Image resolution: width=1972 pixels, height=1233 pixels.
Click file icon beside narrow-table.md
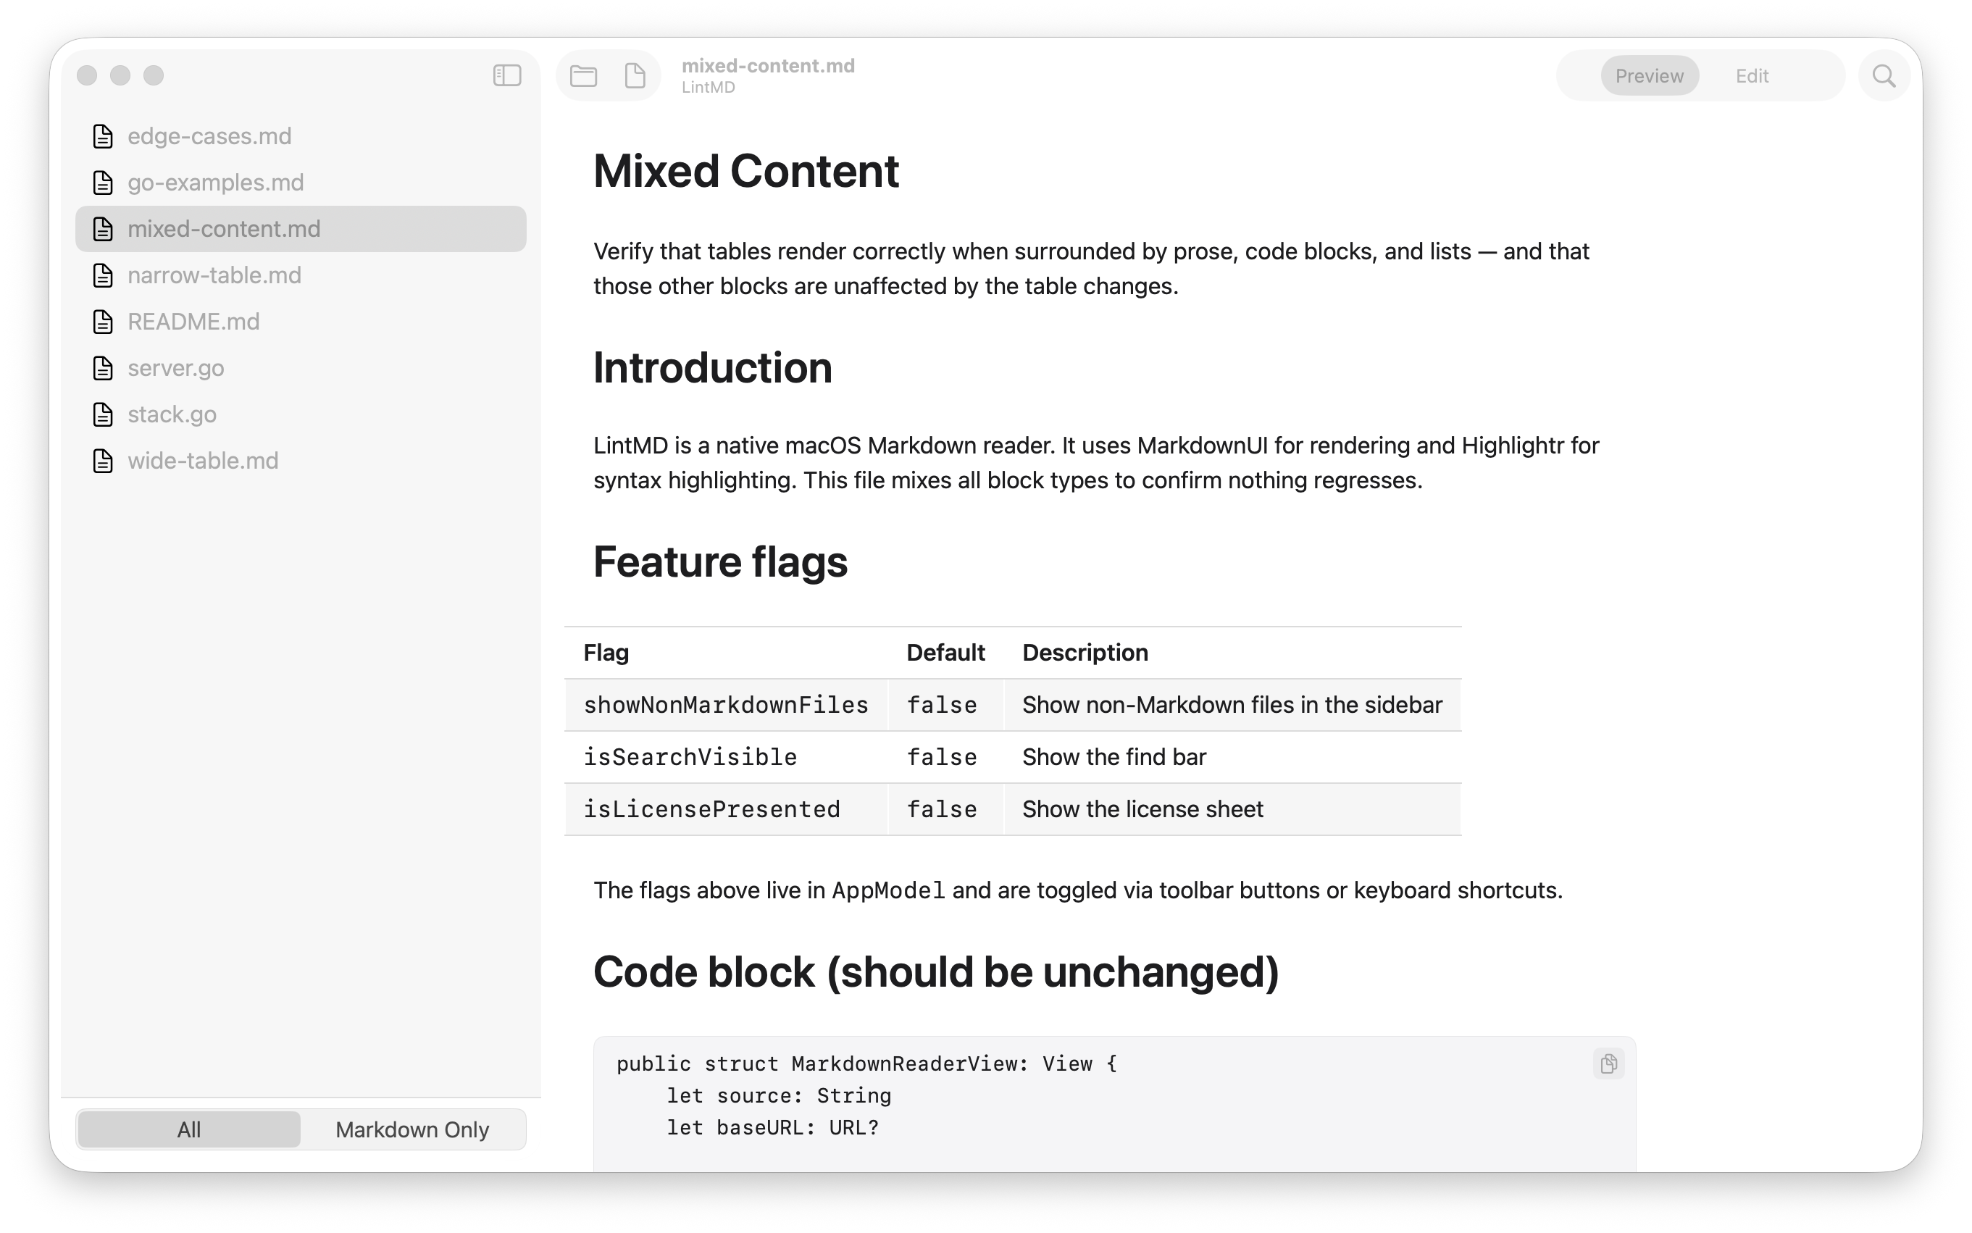pyautogui.click(x=103, y=275)
